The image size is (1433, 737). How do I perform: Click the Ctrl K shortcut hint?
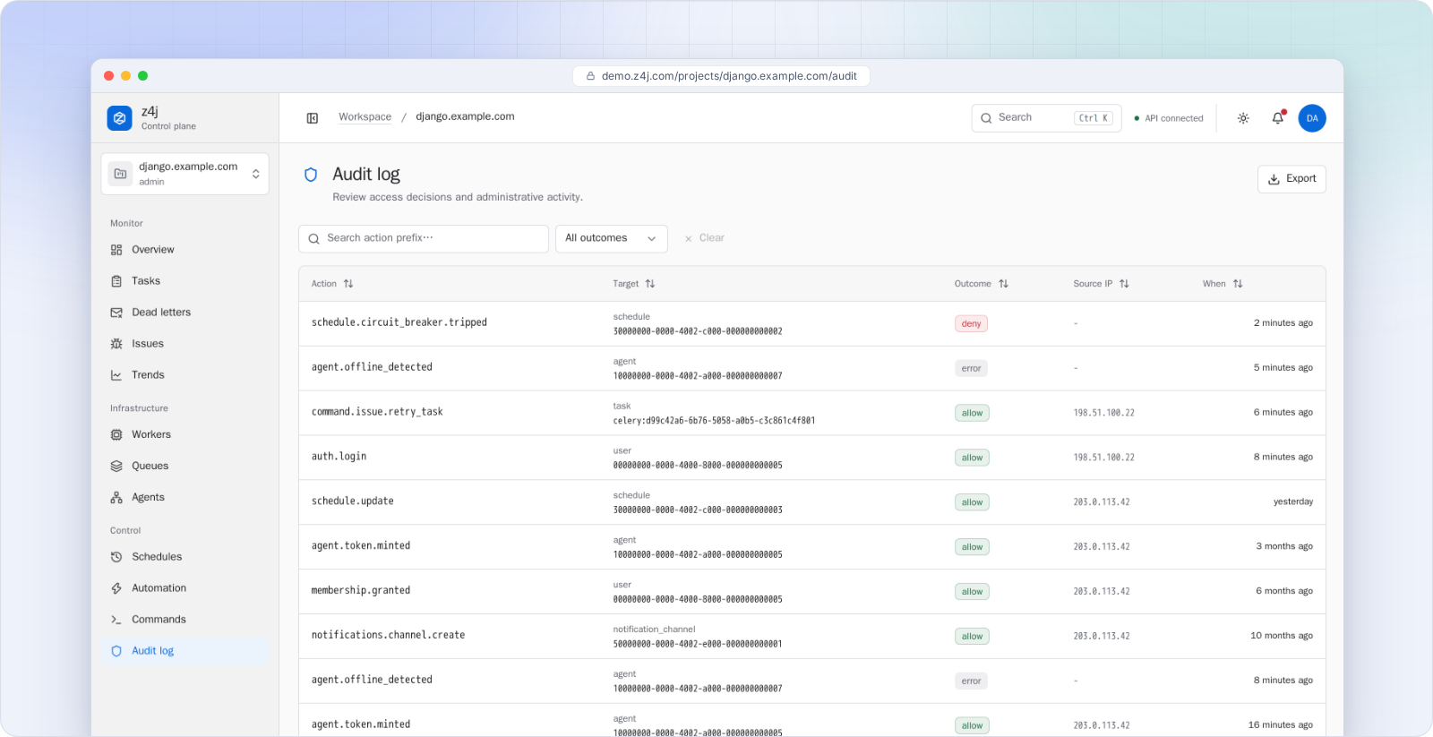(1094, 118)
